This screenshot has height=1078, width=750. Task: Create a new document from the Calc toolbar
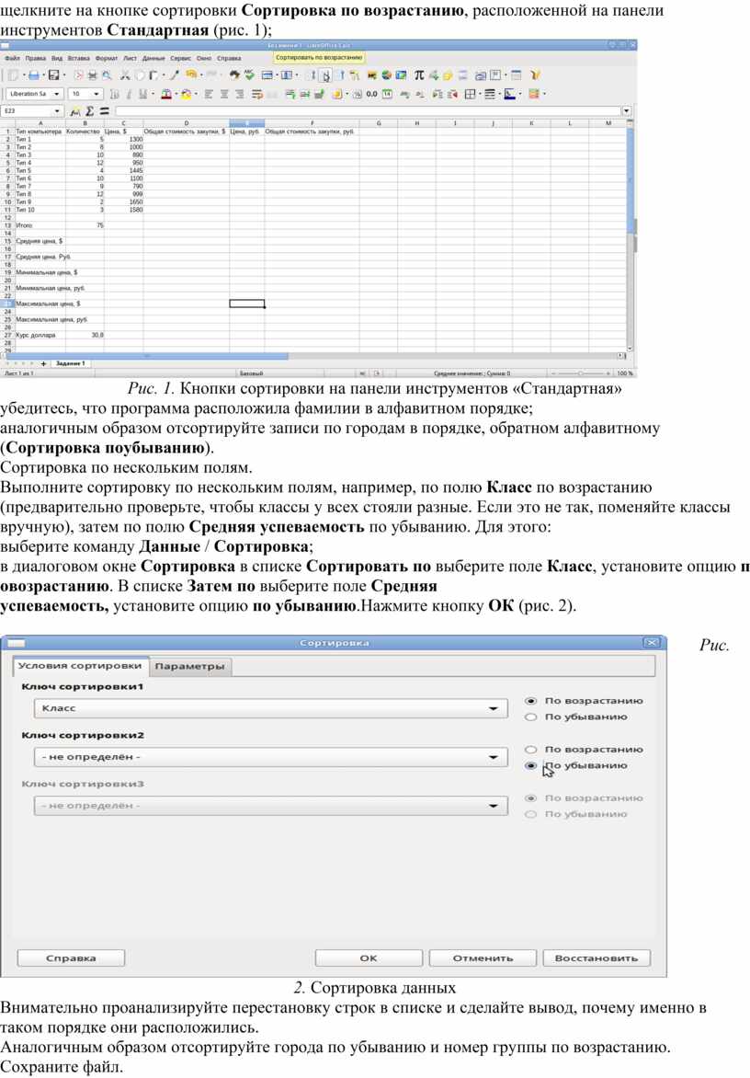[12, 75]
